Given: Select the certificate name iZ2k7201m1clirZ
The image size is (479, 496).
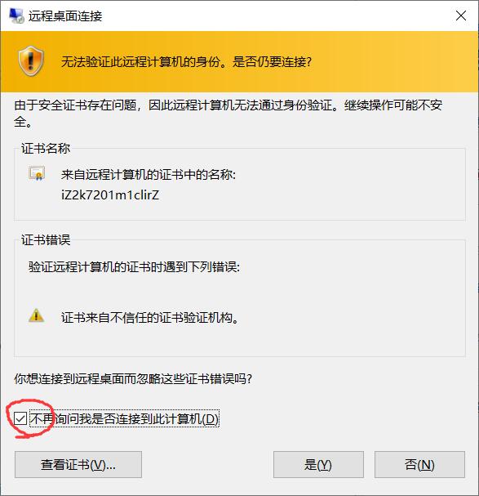Looking at the screenshot, I should 110,194.
